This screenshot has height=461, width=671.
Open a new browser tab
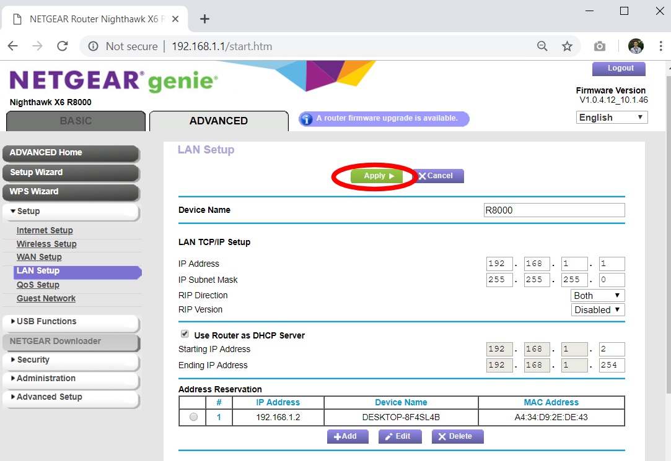[204, 19]
